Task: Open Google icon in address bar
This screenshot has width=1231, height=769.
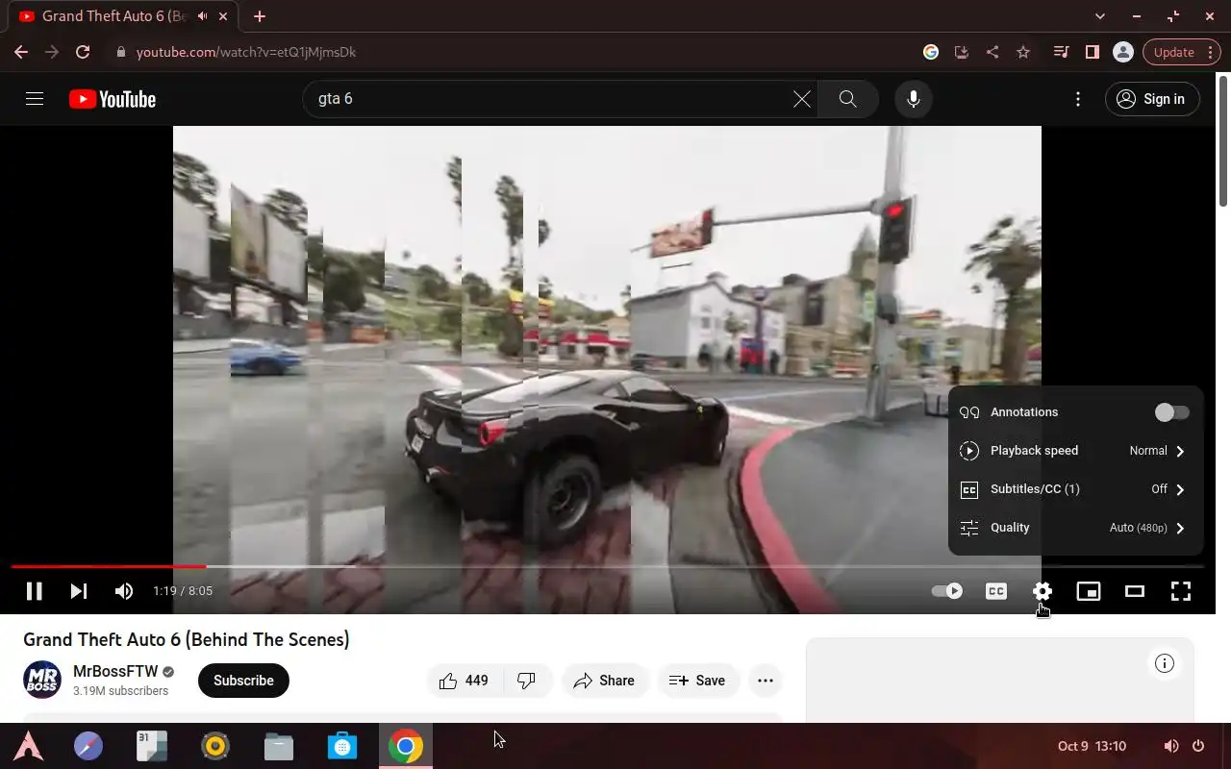Action: pyautogui.click(x=931, y=52)
